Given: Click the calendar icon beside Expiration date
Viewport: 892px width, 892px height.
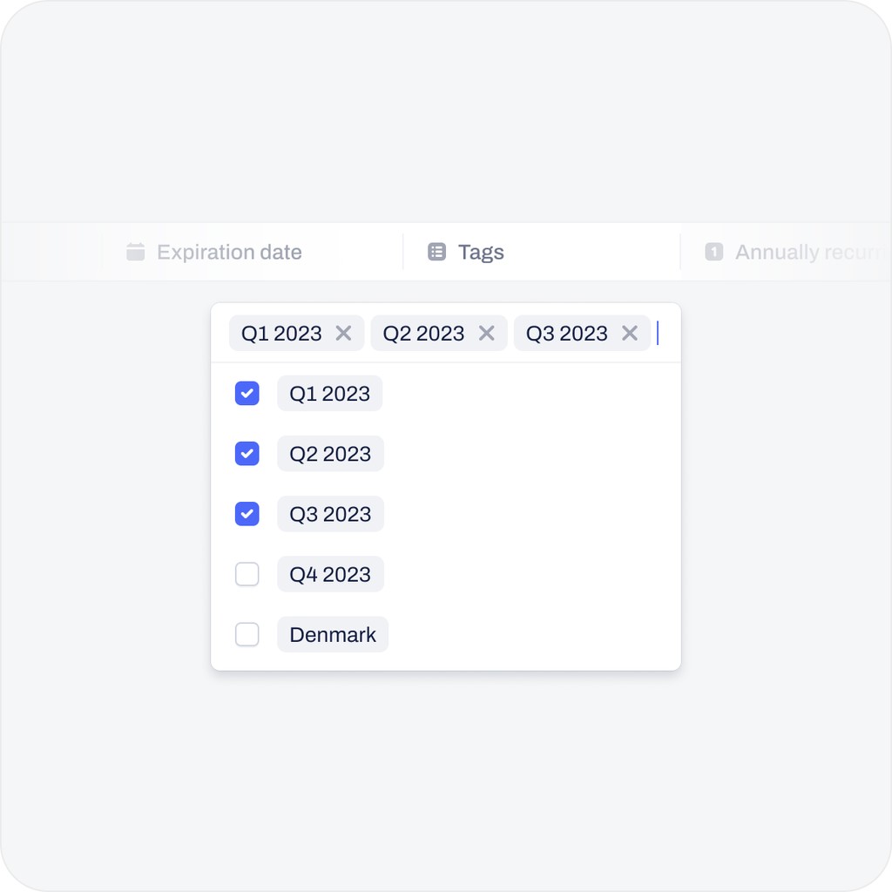Looking at the screenshot, I should click(135, 252).
